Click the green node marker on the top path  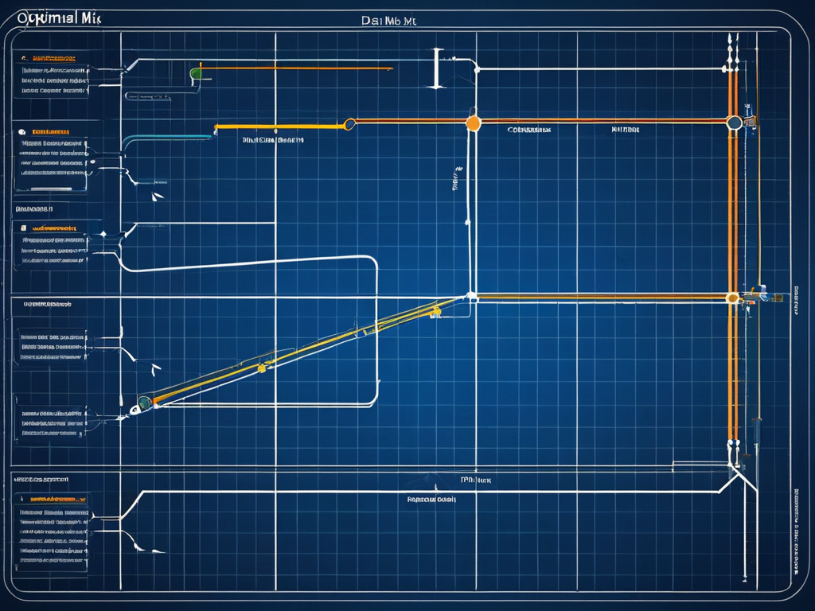click(x=196, y=74)
